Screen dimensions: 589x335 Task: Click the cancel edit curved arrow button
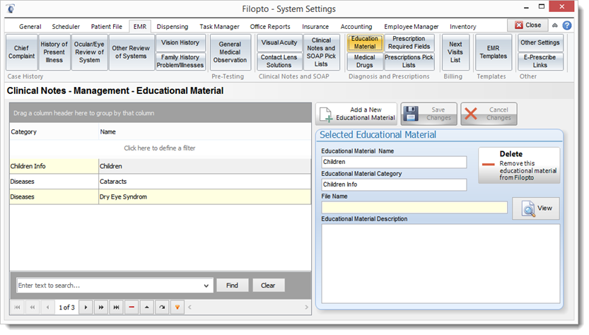pyautogui.click(x=162, y=307)
